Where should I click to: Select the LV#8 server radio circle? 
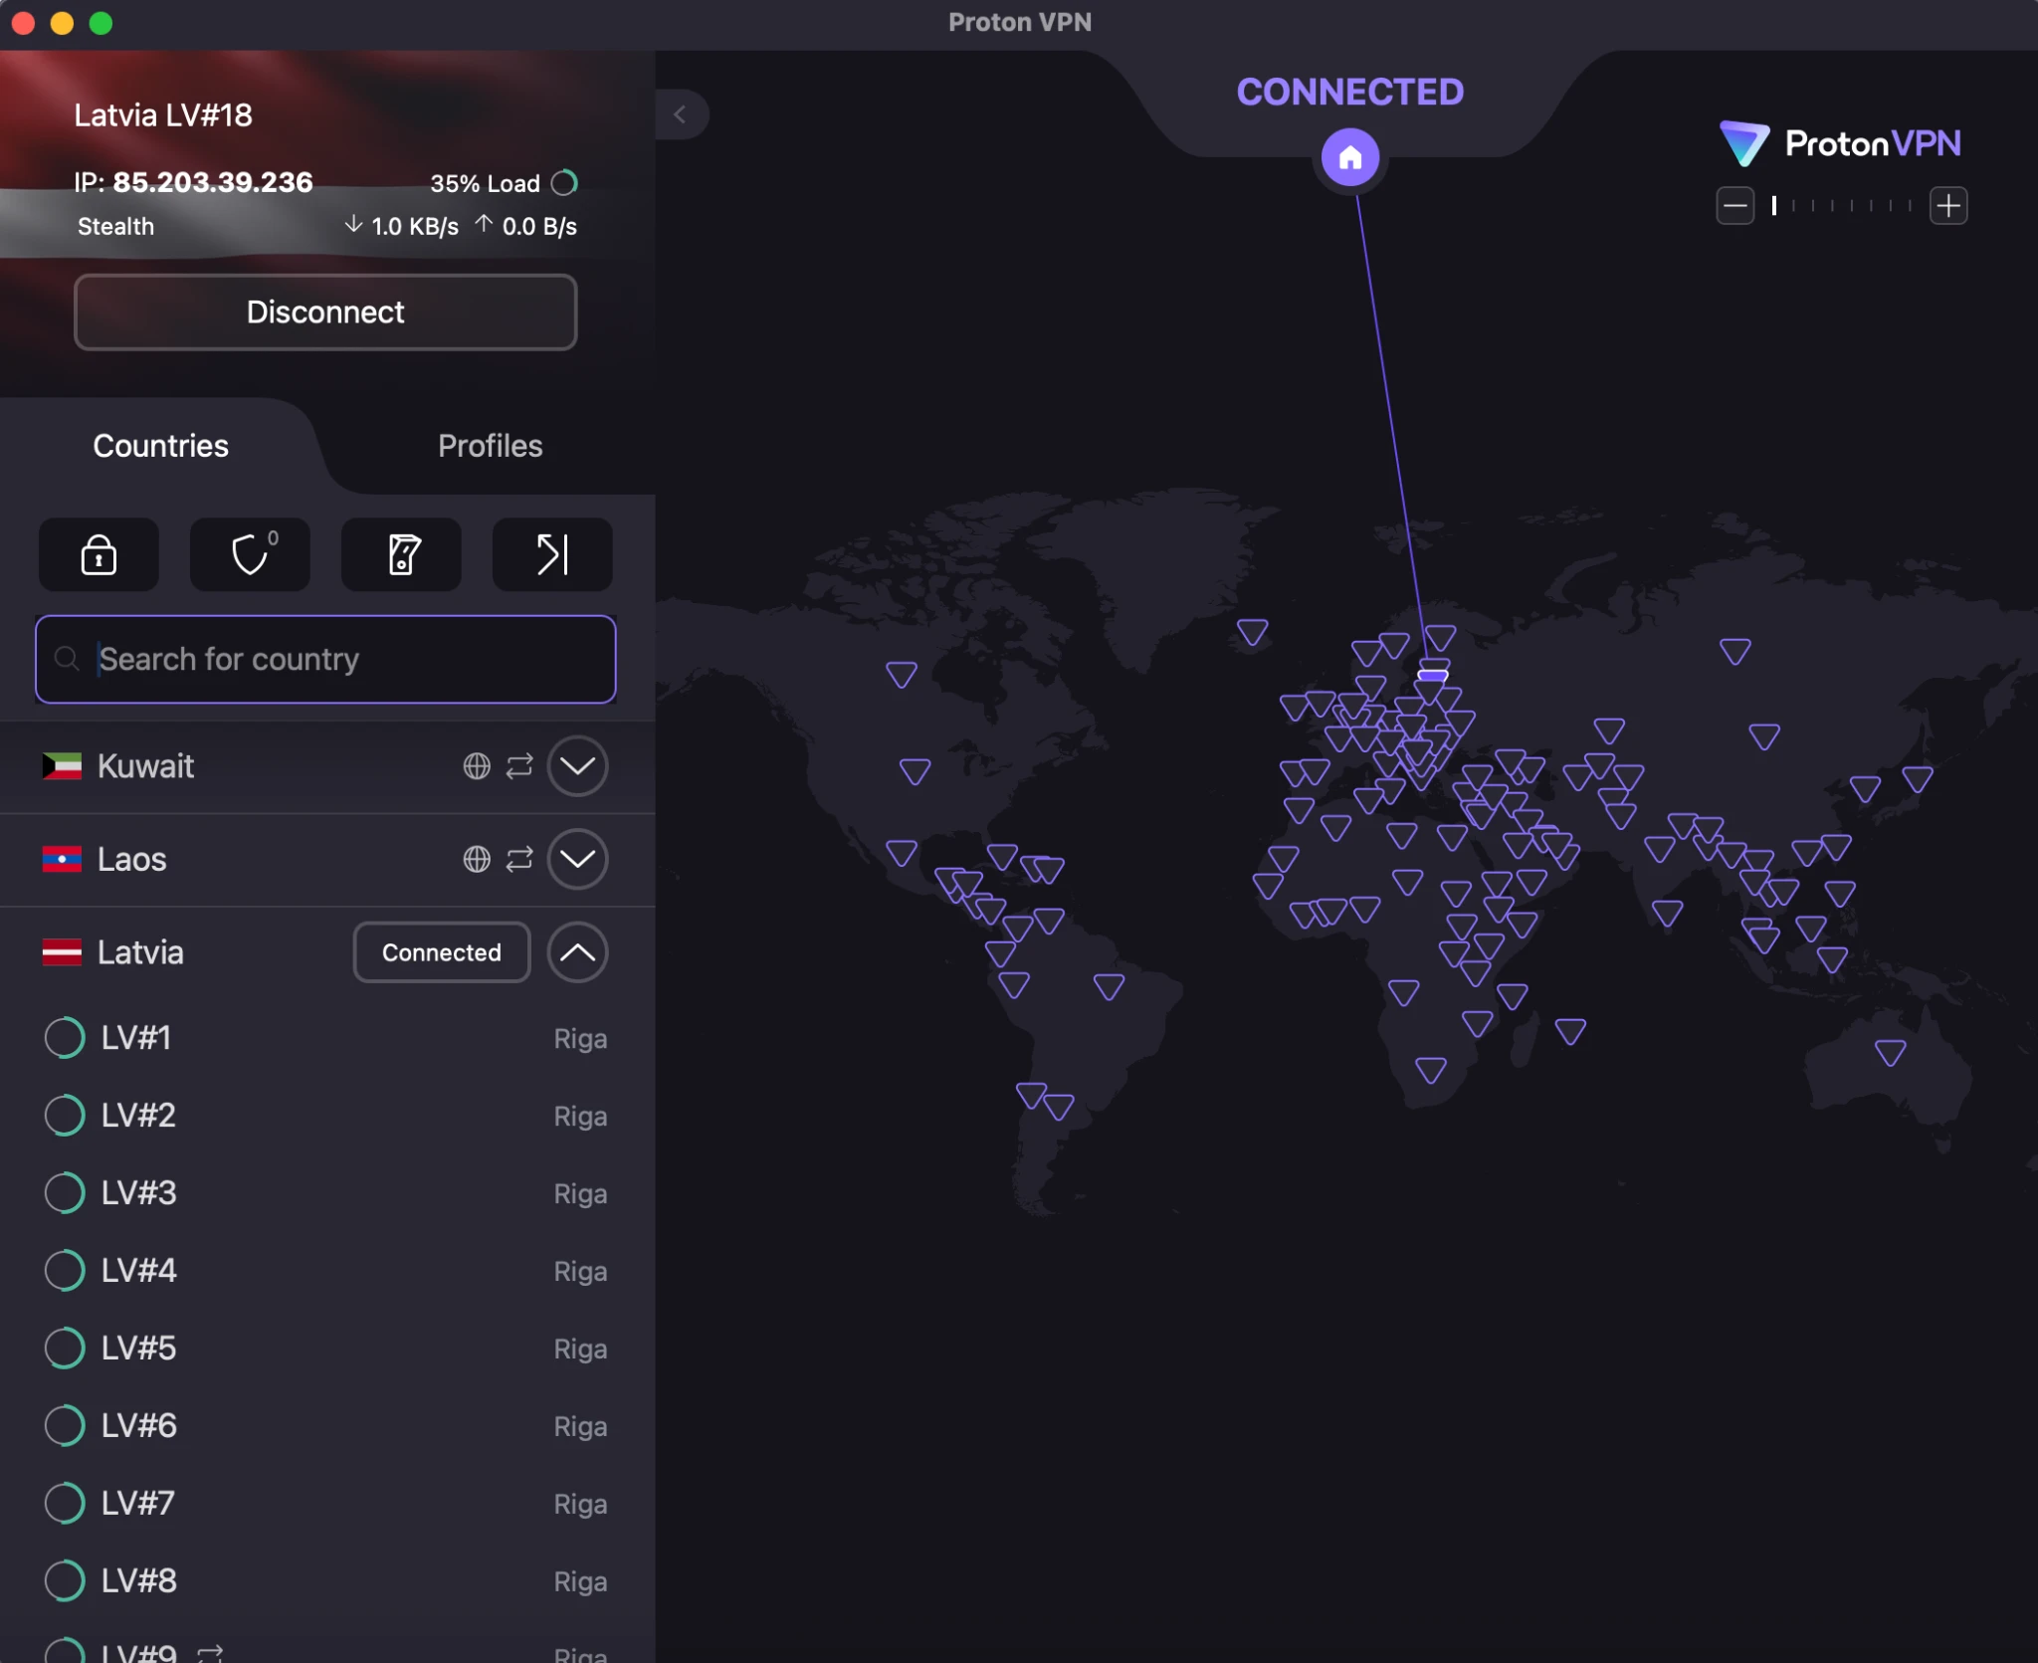pos(64,1579)
